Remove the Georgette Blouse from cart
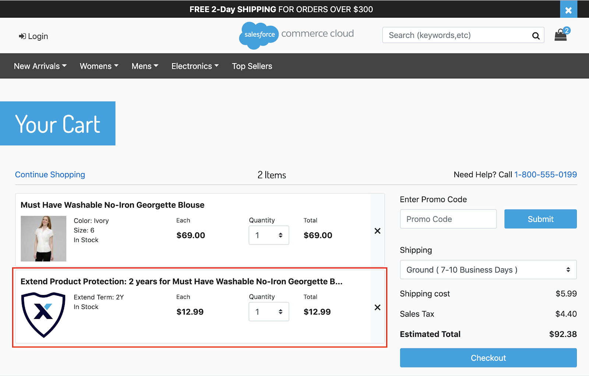Image resolution: width=589 pixels, height=376 pixels. pos(377,231)
